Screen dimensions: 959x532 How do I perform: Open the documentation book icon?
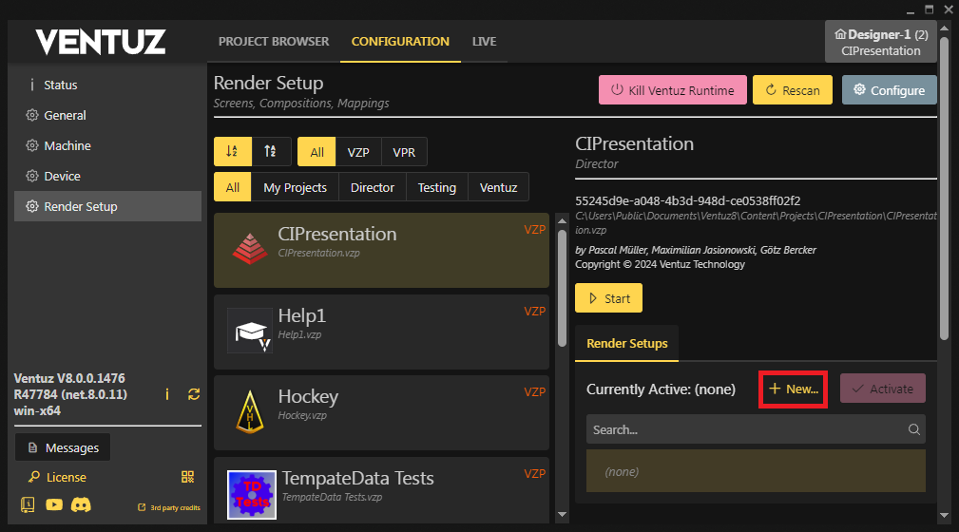pos(28,505)
